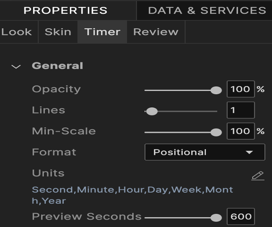272x227 pixels.
Task: Click the Opacity slider handle
Action: coord(216,90)
